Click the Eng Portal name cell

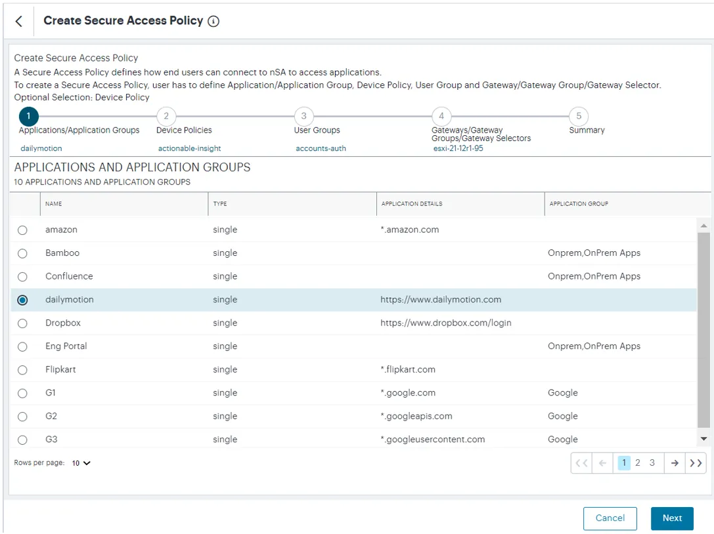66,346
